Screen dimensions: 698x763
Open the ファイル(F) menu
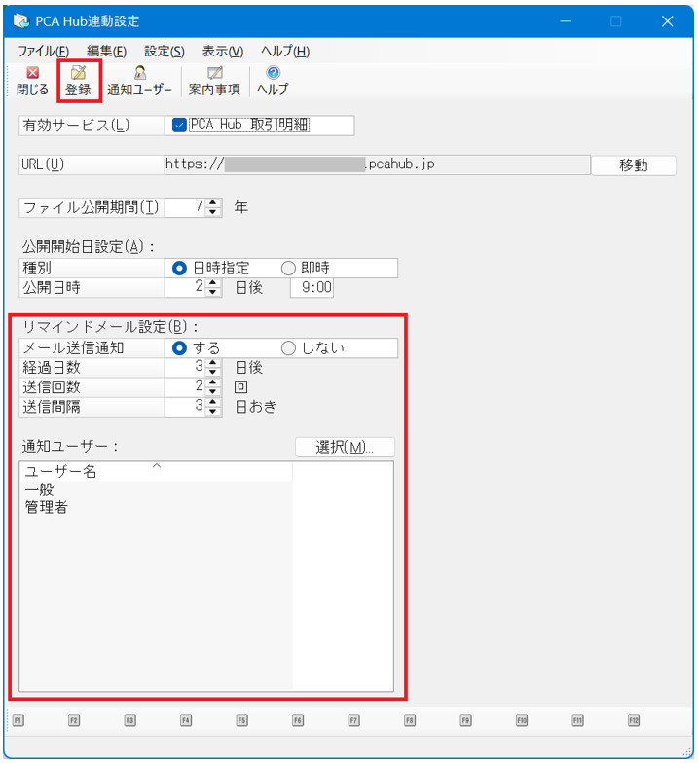[x=43, y=51]
